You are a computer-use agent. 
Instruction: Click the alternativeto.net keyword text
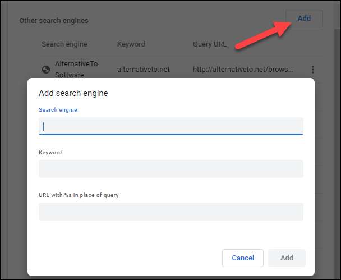143,70
